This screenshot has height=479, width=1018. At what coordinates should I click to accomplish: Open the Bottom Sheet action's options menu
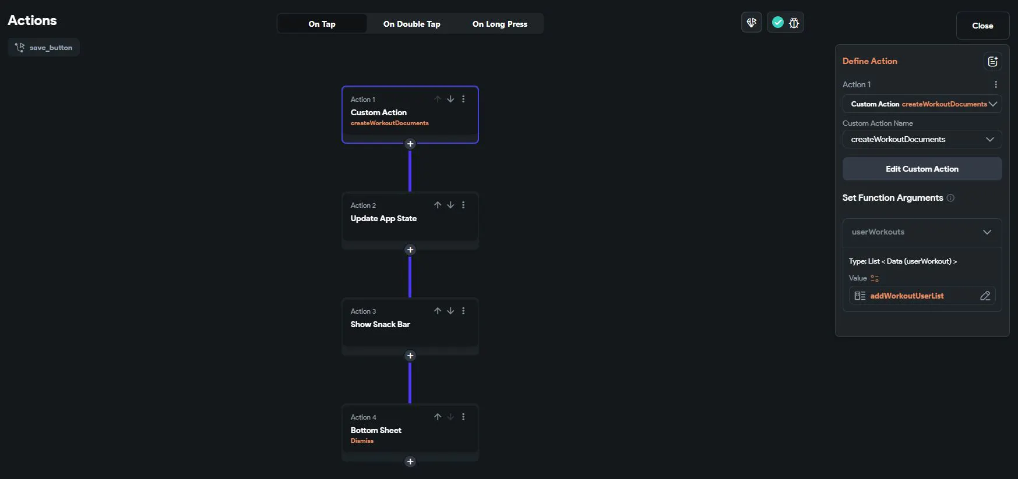(463, 417)
